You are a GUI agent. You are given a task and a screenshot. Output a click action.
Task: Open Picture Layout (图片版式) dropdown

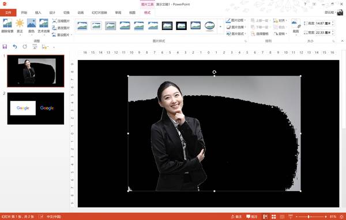point(236,33)
